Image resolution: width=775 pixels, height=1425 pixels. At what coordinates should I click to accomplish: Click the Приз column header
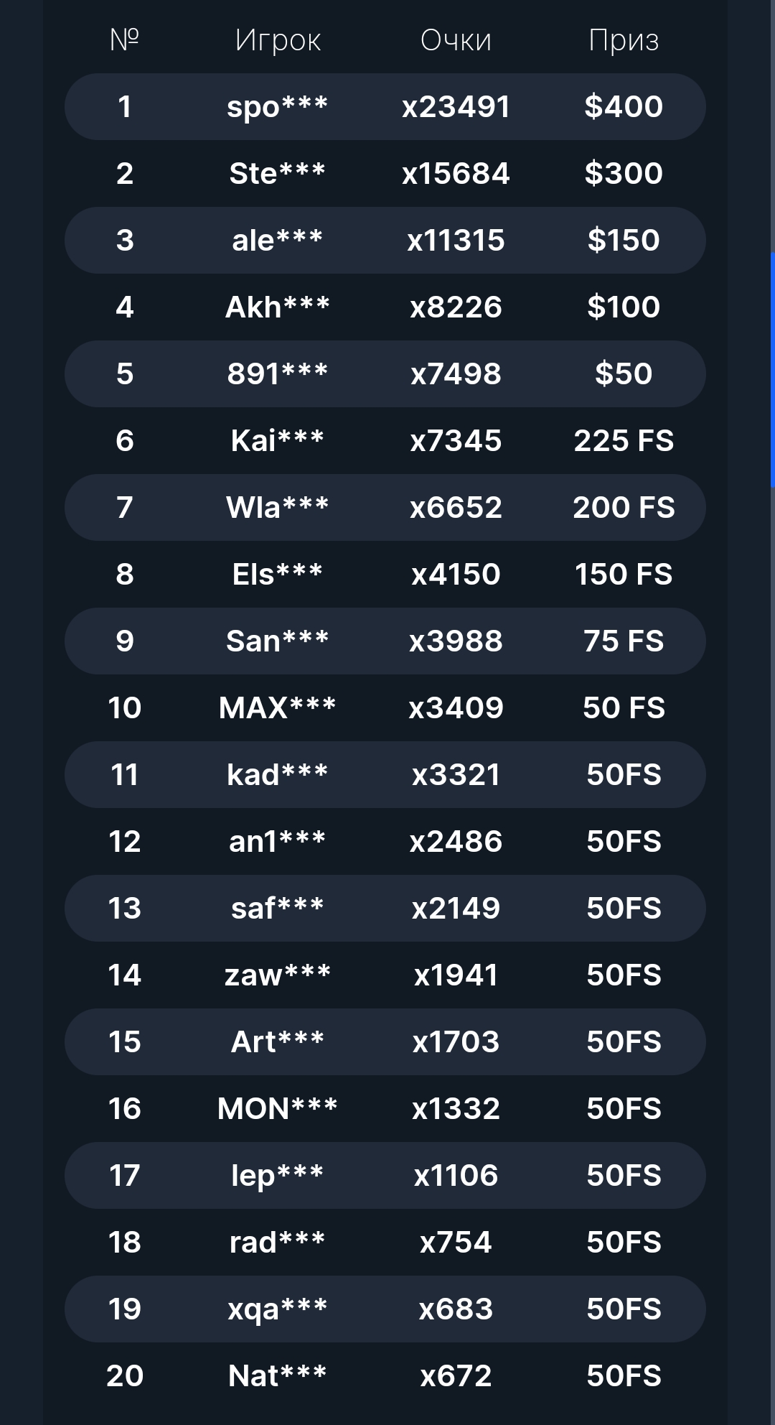point(624,41)
